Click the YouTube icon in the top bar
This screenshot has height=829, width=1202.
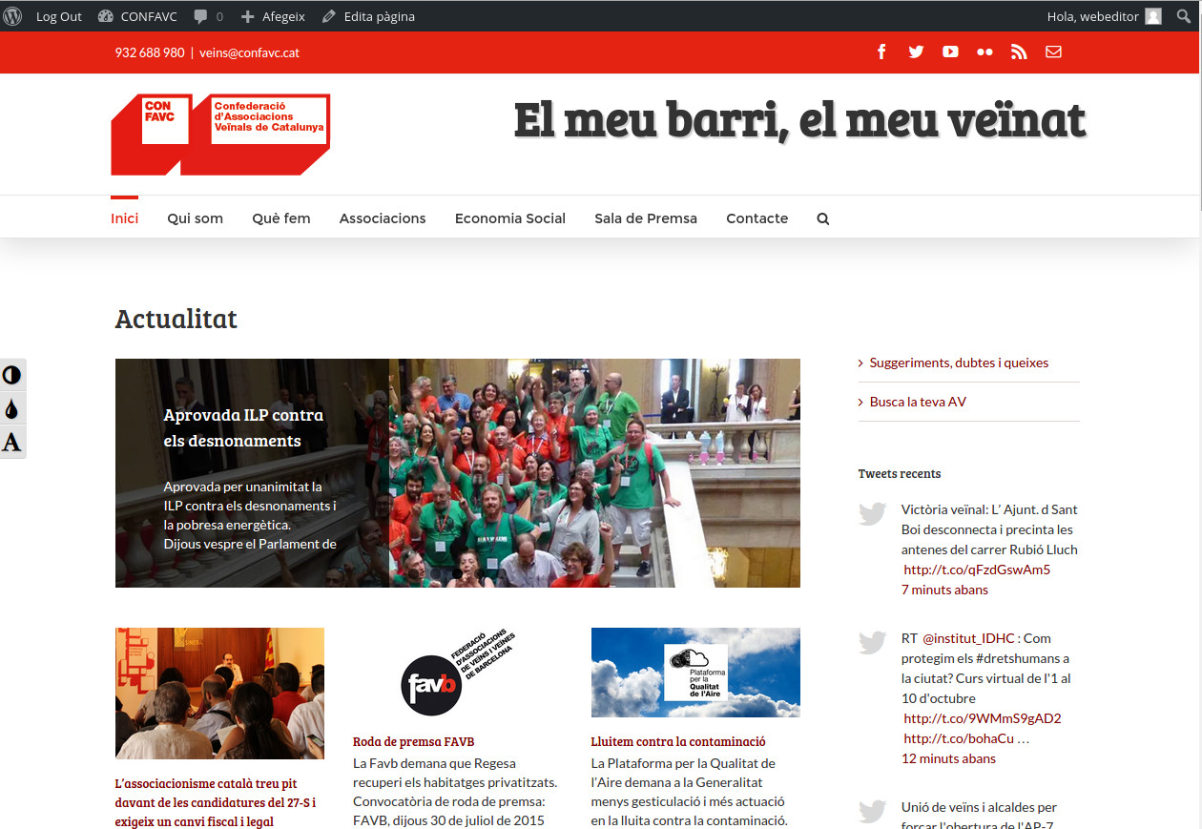950,52
